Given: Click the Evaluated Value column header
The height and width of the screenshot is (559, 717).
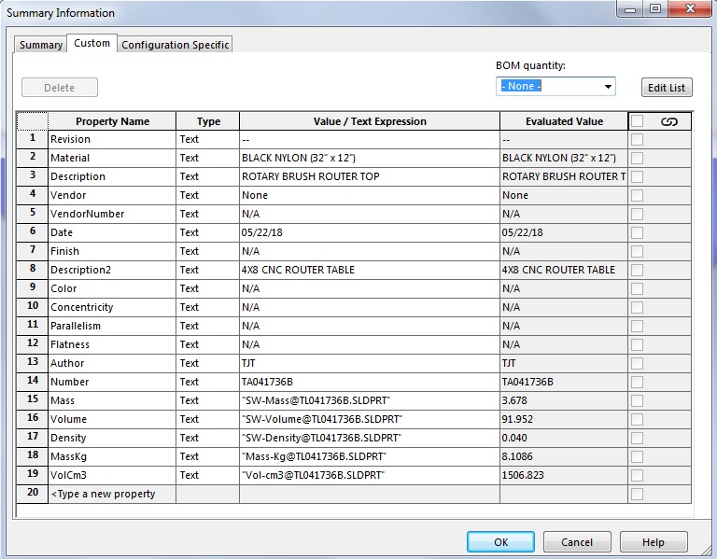Looking at the screenshot, I should [564, 121].
